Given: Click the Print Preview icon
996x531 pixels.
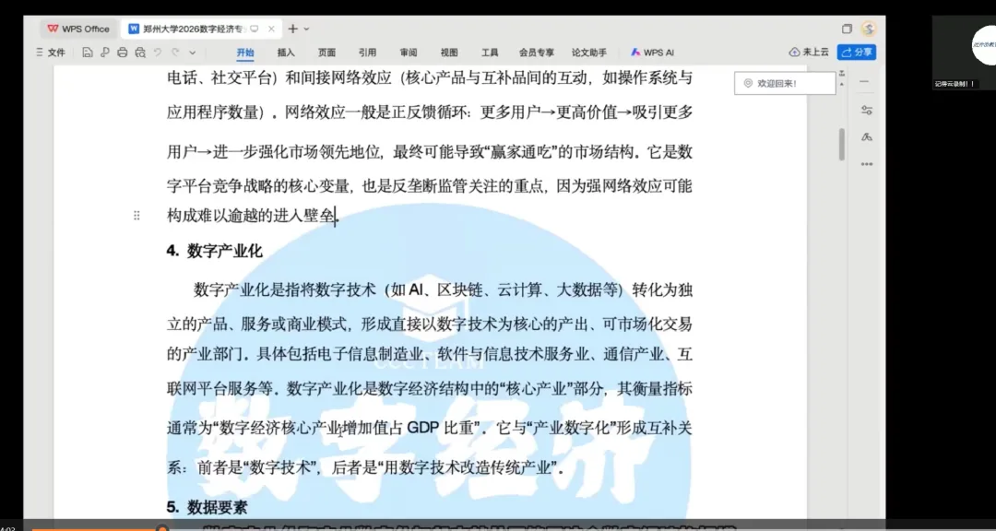Looking at the screenshot, I should pyautogui.click(x=140, y=53).
